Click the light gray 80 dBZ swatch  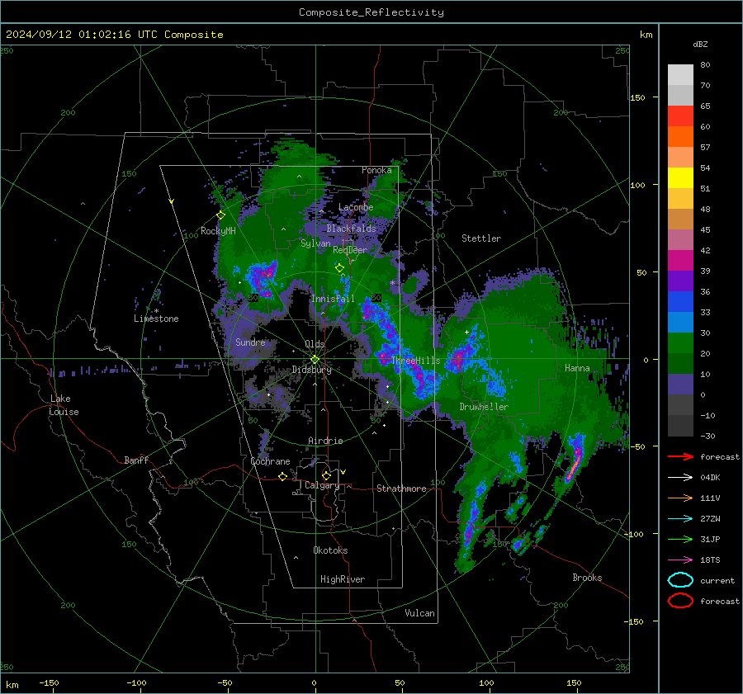pyautogui.click(x=680, y=74)
